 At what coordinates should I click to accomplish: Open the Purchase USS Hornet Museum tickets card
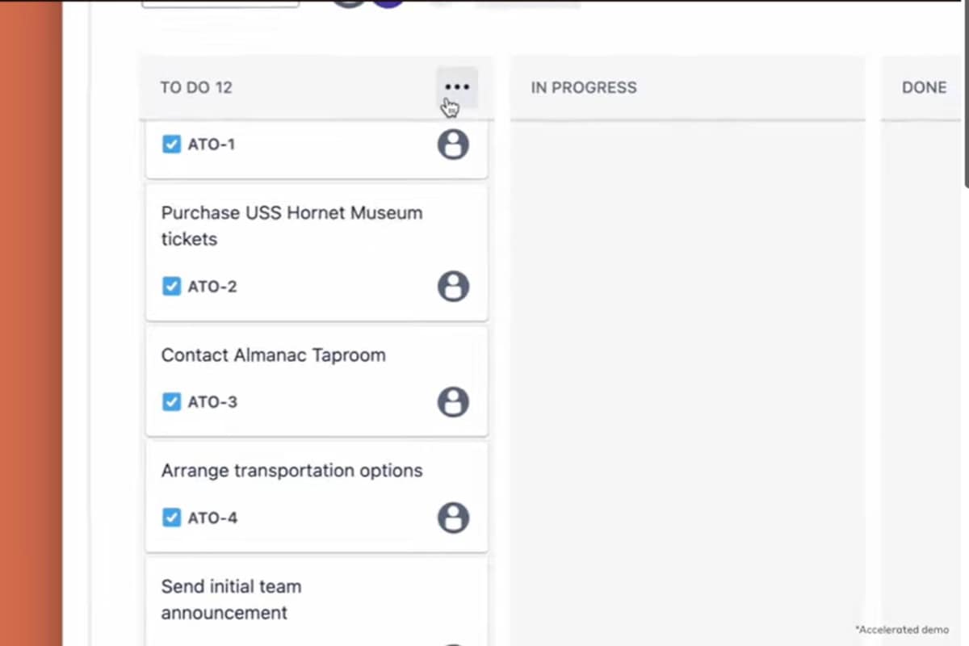point(292,226)
